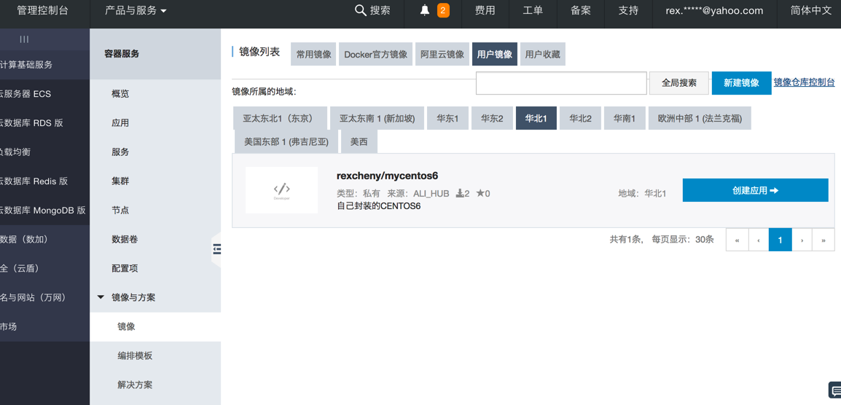841x405 pixels.
Task: Open 支持 in top bar
Action: (628, 10)
